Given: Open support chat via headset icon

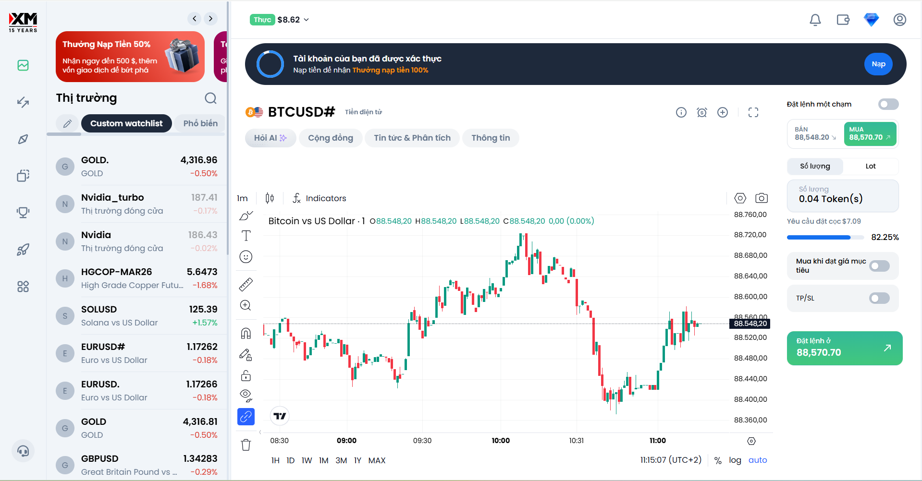Looking at the screenshot, I should pyautogui.click(x=23, y=451).
